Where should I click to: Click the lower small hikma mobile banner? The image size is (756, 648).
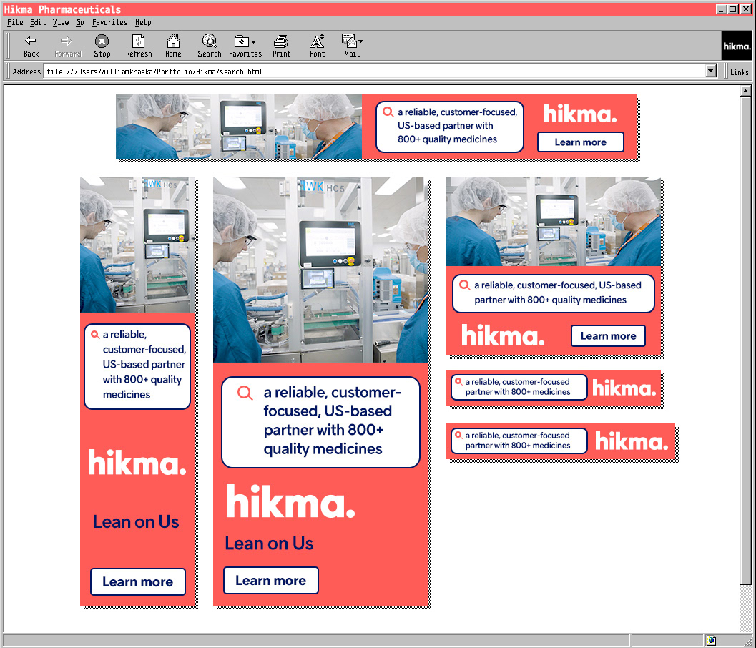coord(560,441)
